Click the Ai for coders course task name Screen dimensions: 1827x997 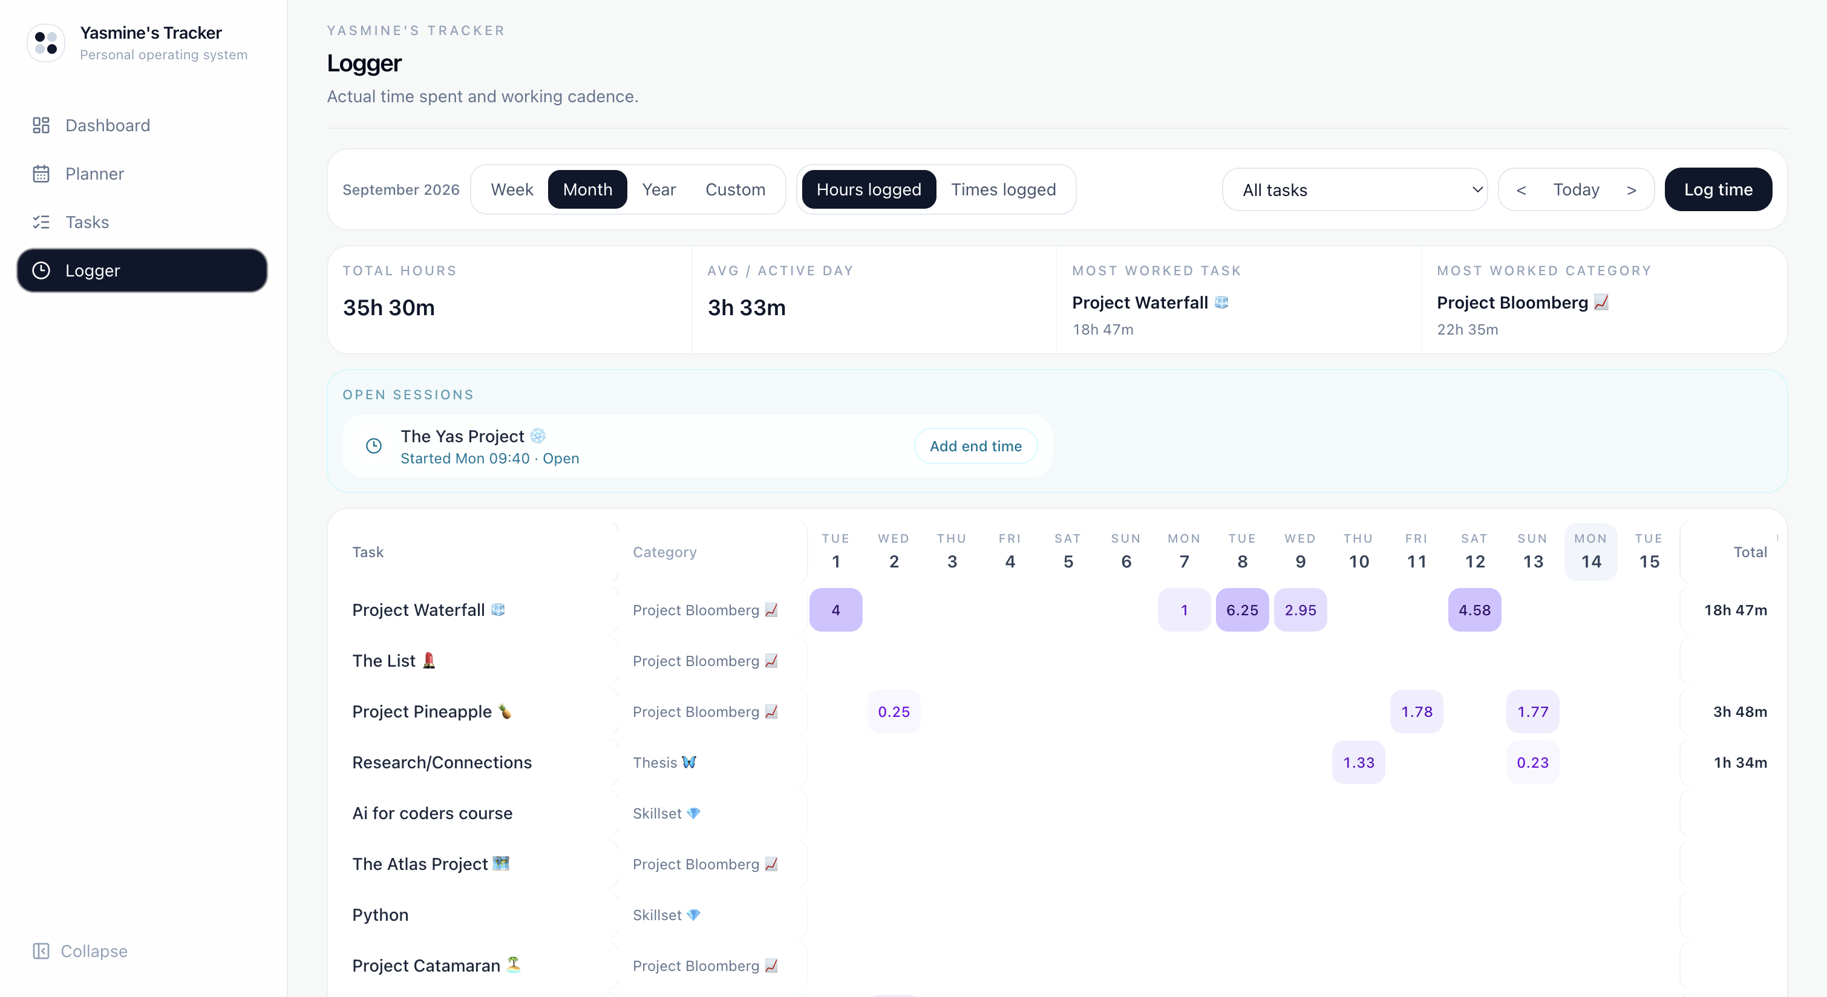(x=432, y=812)
